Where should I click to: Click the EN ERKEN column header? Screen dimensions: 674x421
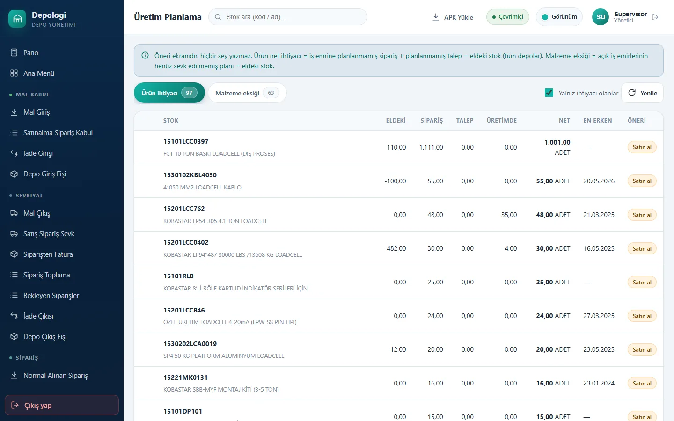[598, 121]
